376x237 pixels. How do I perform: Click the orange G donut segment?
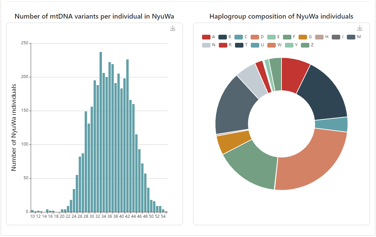[x=233, y=141]
